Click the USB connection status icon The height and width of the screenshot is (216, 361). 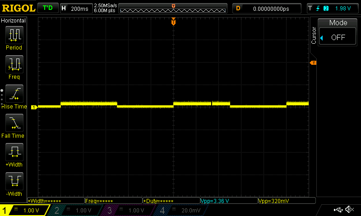click(338, 210)
